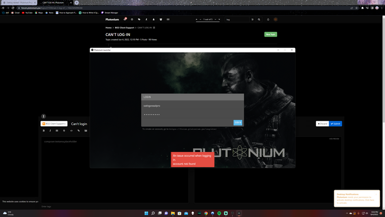Click username field in launcher

[192, 106]
